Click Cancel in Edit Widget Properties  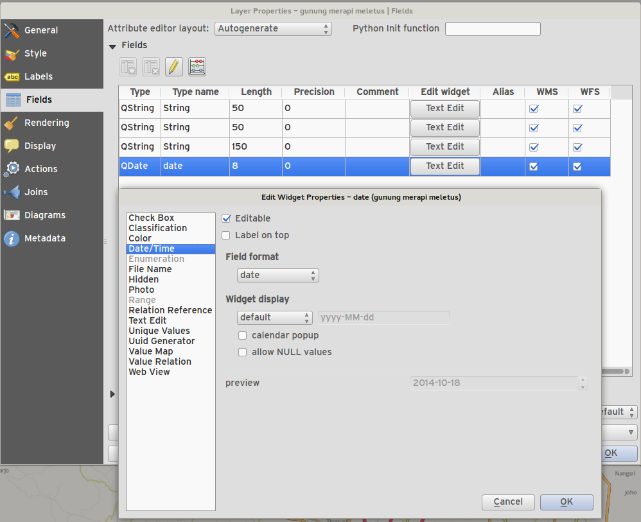point(507,501)
